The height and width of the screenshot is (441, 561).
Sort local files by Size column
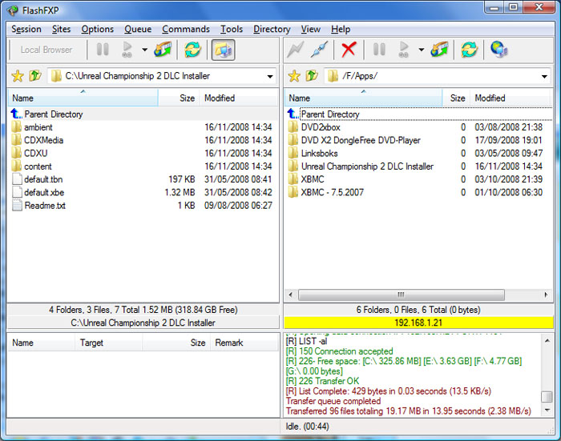tap(179, 98)
